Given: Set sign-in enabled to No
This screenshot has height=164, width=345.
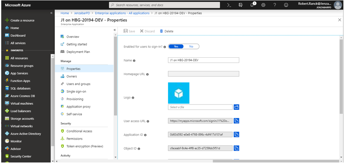Looking at the screenshot, I should click(191, 46).
